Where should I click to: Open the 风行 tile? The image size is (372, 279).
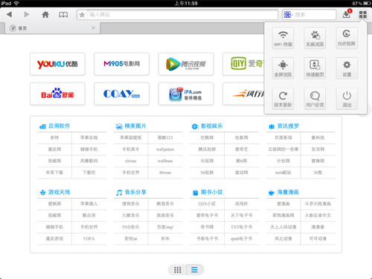[x=243, y=94]
